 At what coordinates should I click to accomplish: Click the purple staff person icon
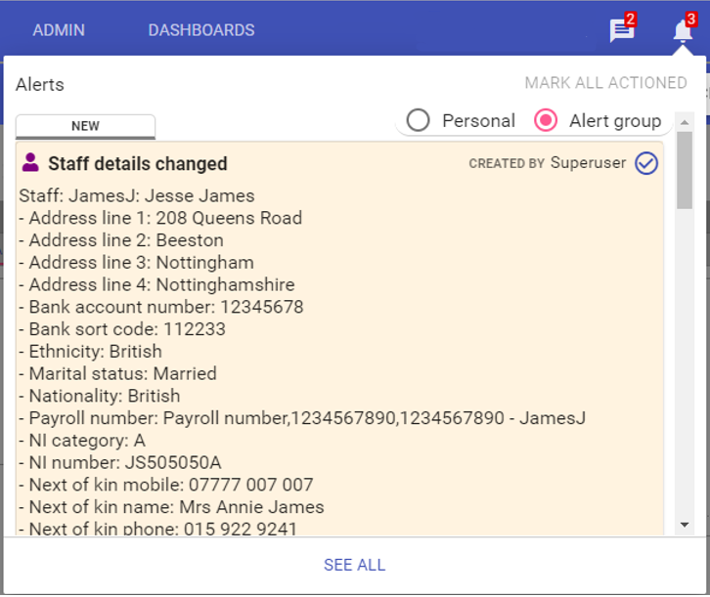(x=30, y=162)
